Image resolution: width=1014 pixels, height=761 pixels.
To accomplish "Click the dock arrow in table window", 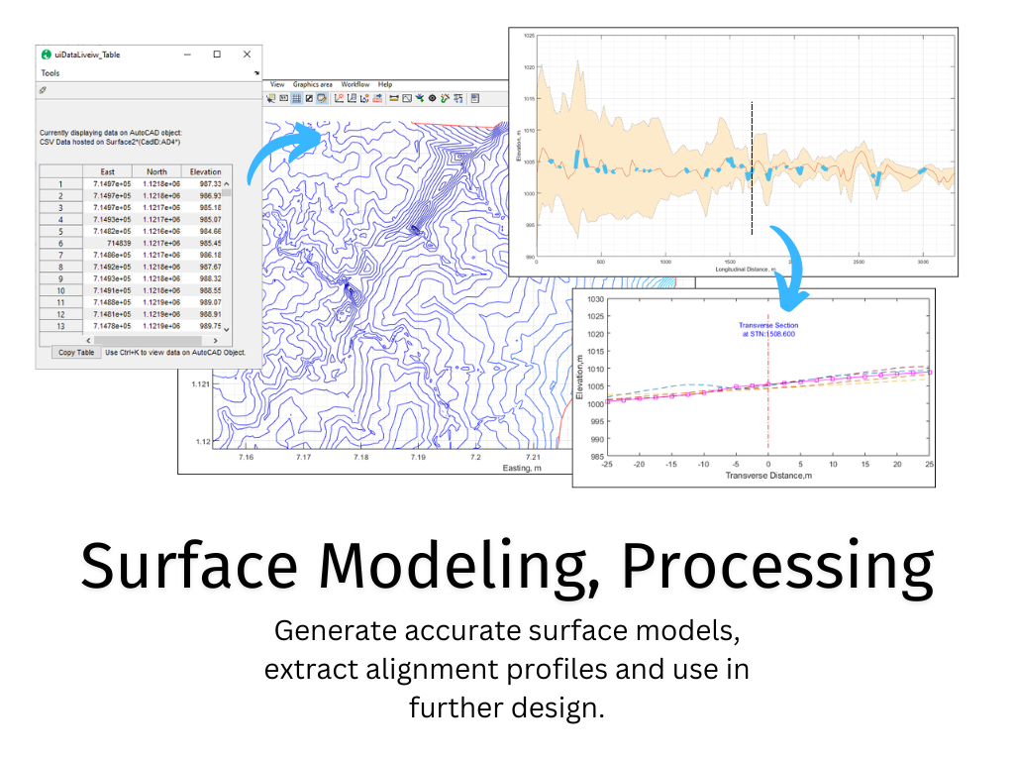I will (256, 74).
